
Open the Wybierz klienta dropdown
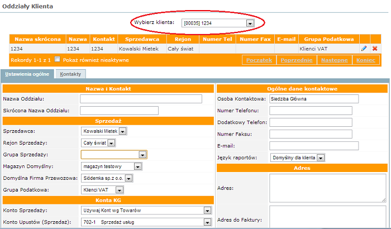(218, 23)
